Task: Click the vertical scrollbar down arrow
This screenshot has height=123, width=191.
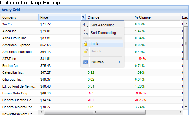Action: (186, 107)
